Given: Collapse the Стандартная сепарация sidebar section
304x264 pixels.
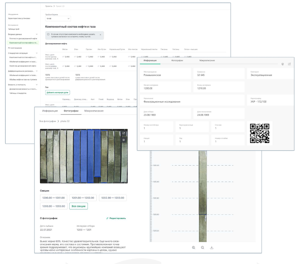Looking at the screenshot, I should 37,53.
